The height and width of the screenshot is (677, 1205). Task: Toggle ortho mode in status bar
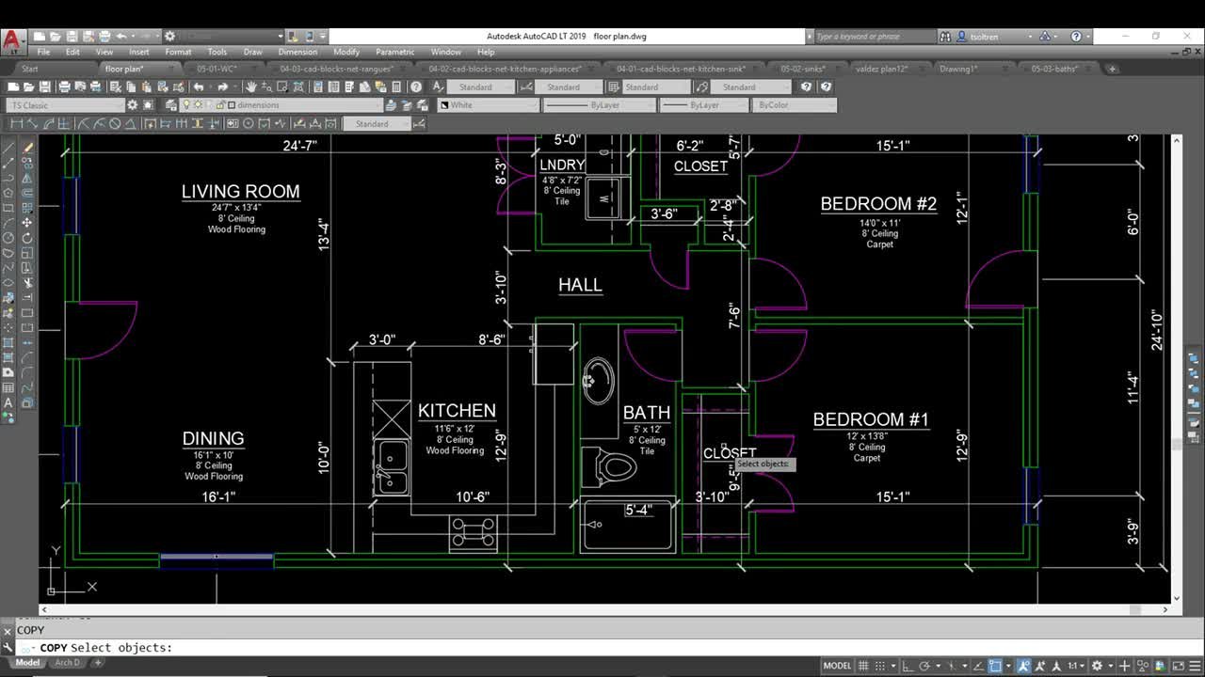pos(909,666)
